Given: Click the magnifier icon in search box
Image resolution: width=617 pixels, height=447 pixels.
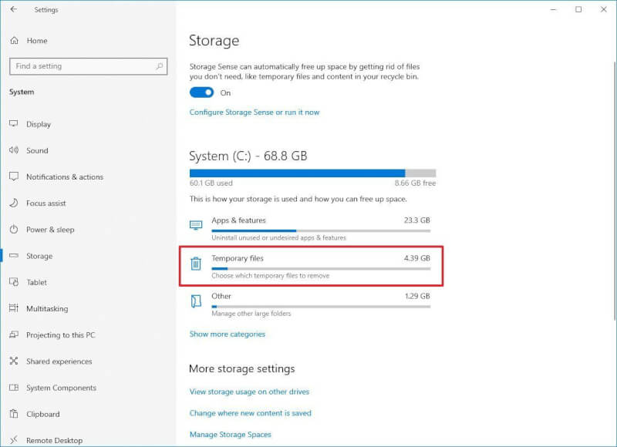Looking at the screenshot, I should pyautogui.click(x=160, y=66).
